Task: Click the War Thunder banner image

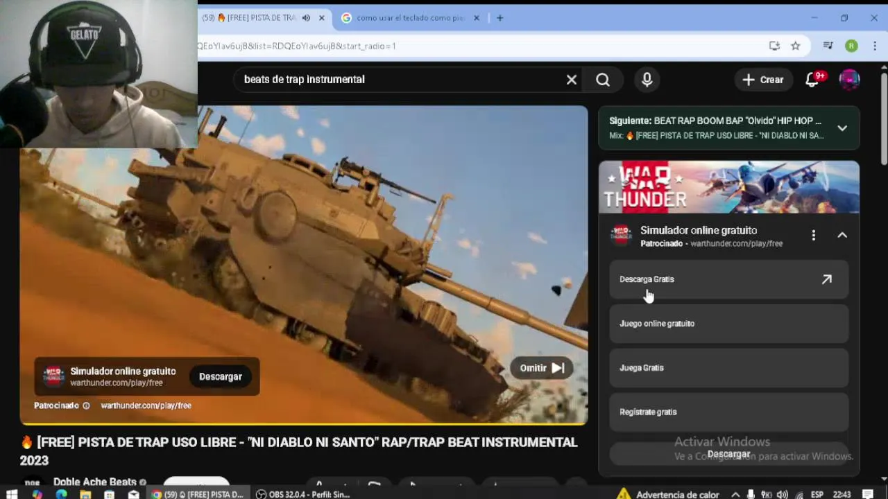Action: point(729,187)
